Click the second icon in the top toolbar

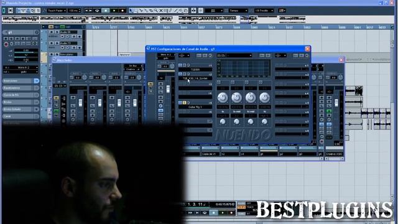point(11,11)
